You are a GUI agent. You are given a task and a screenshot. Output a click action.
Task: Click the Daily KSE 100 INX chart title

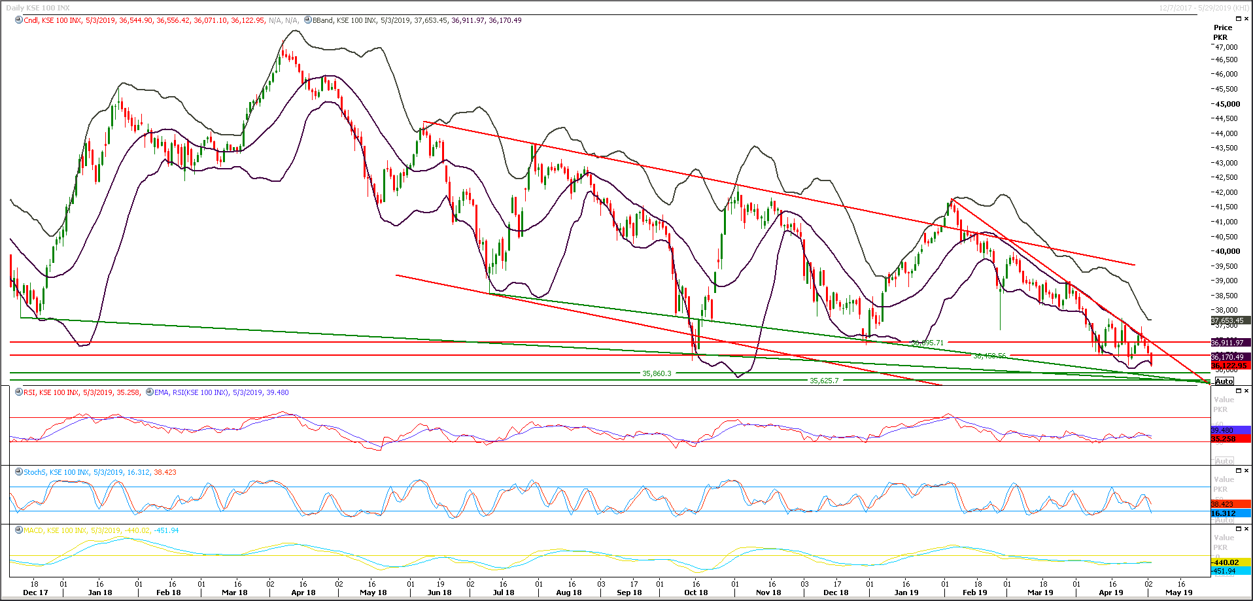click(x=38, y=8)
